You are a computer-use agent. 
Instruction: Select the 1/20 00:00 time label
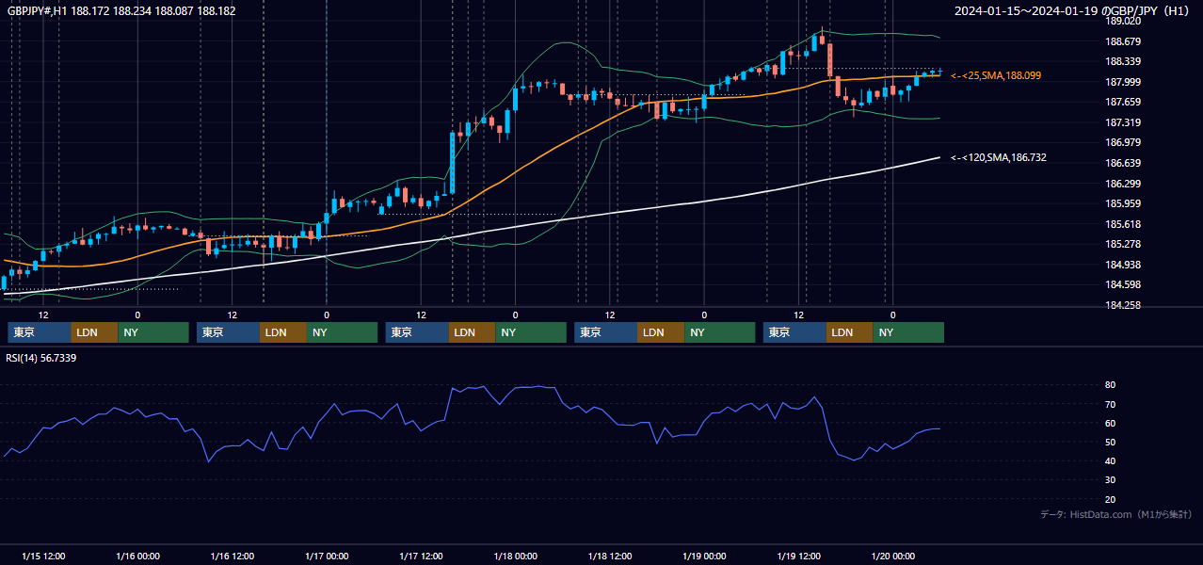point(893,557)
